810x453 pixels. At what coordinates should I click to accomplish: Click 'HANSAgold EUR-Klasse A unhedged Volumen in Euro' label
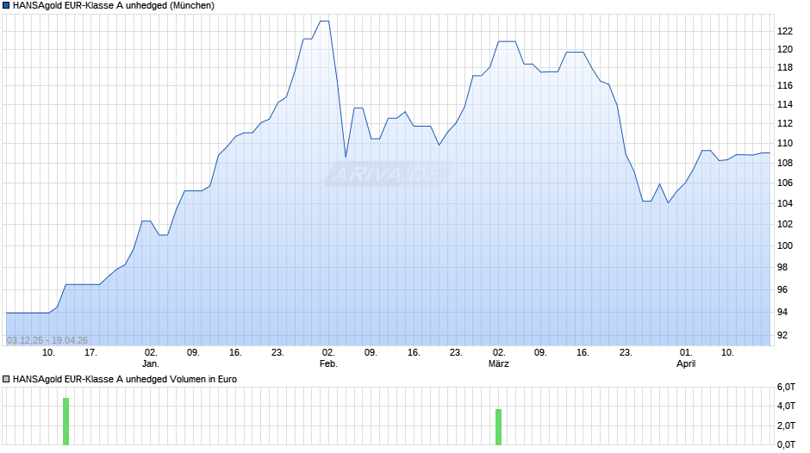click(x=125, y=379)
